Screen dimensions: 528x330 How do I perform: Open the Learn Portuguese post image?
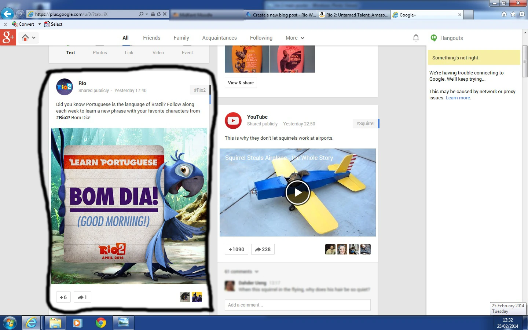point(129,206)
